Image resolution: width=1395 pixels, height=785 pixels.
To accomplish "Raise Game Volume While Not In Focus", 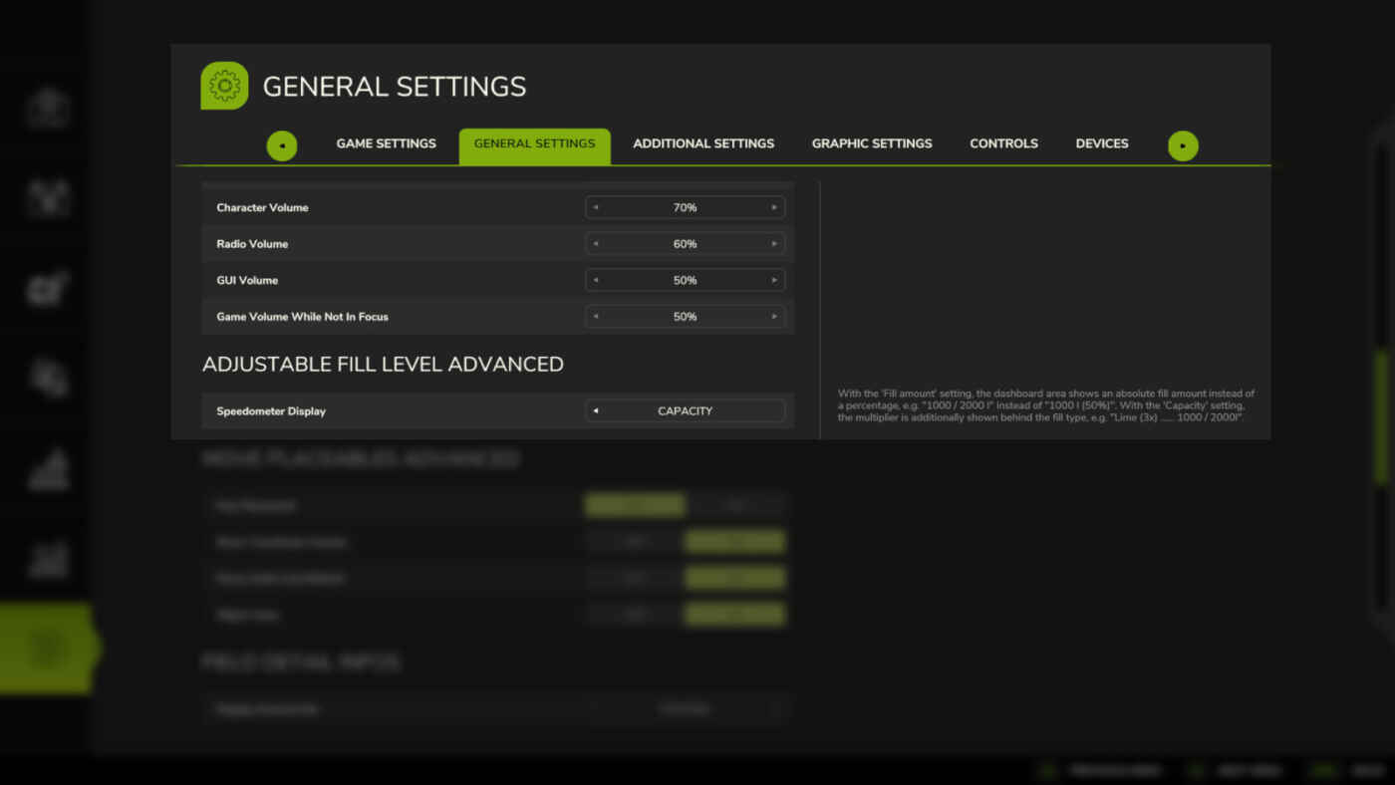I will click(x=774, y=317).
